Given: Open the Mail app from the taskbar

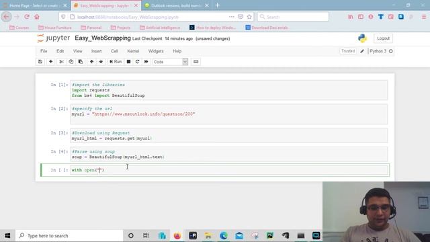Looking at the screenshot, I should [x=239, y=236].
